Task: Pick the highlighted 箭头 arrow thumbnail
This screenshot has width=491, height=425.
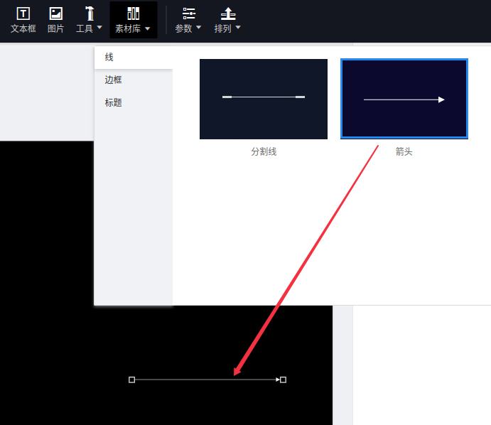Action: [404, 99]
